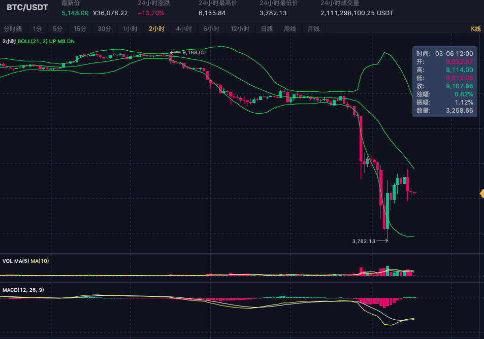
Task: Show the 周线 weekly chart
Action: (x=290, y=29)
